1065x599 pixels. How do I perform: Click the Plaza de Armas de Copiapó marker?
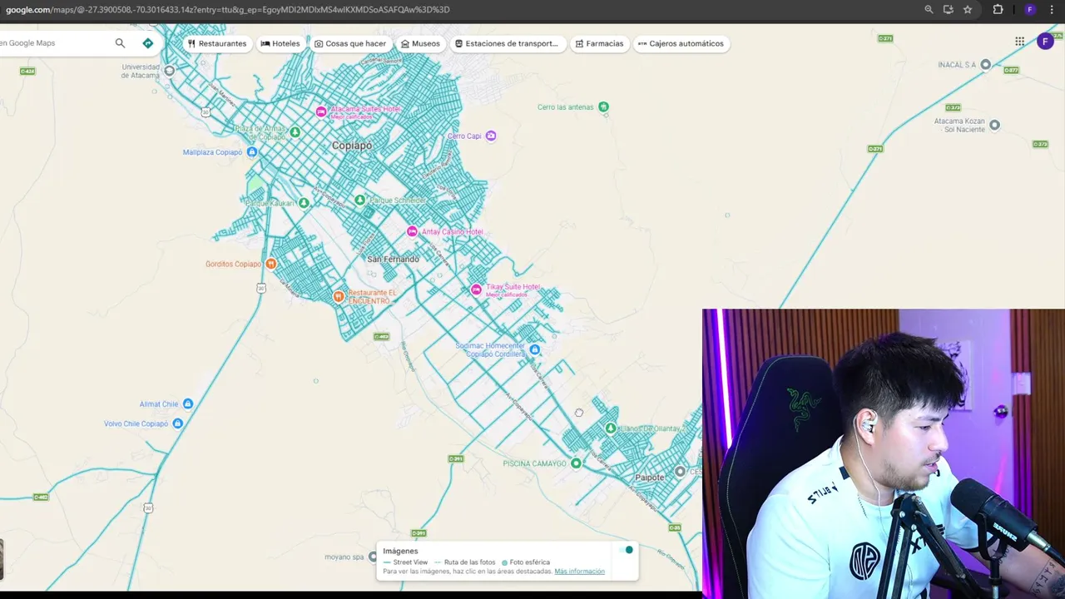coord(295,131)
